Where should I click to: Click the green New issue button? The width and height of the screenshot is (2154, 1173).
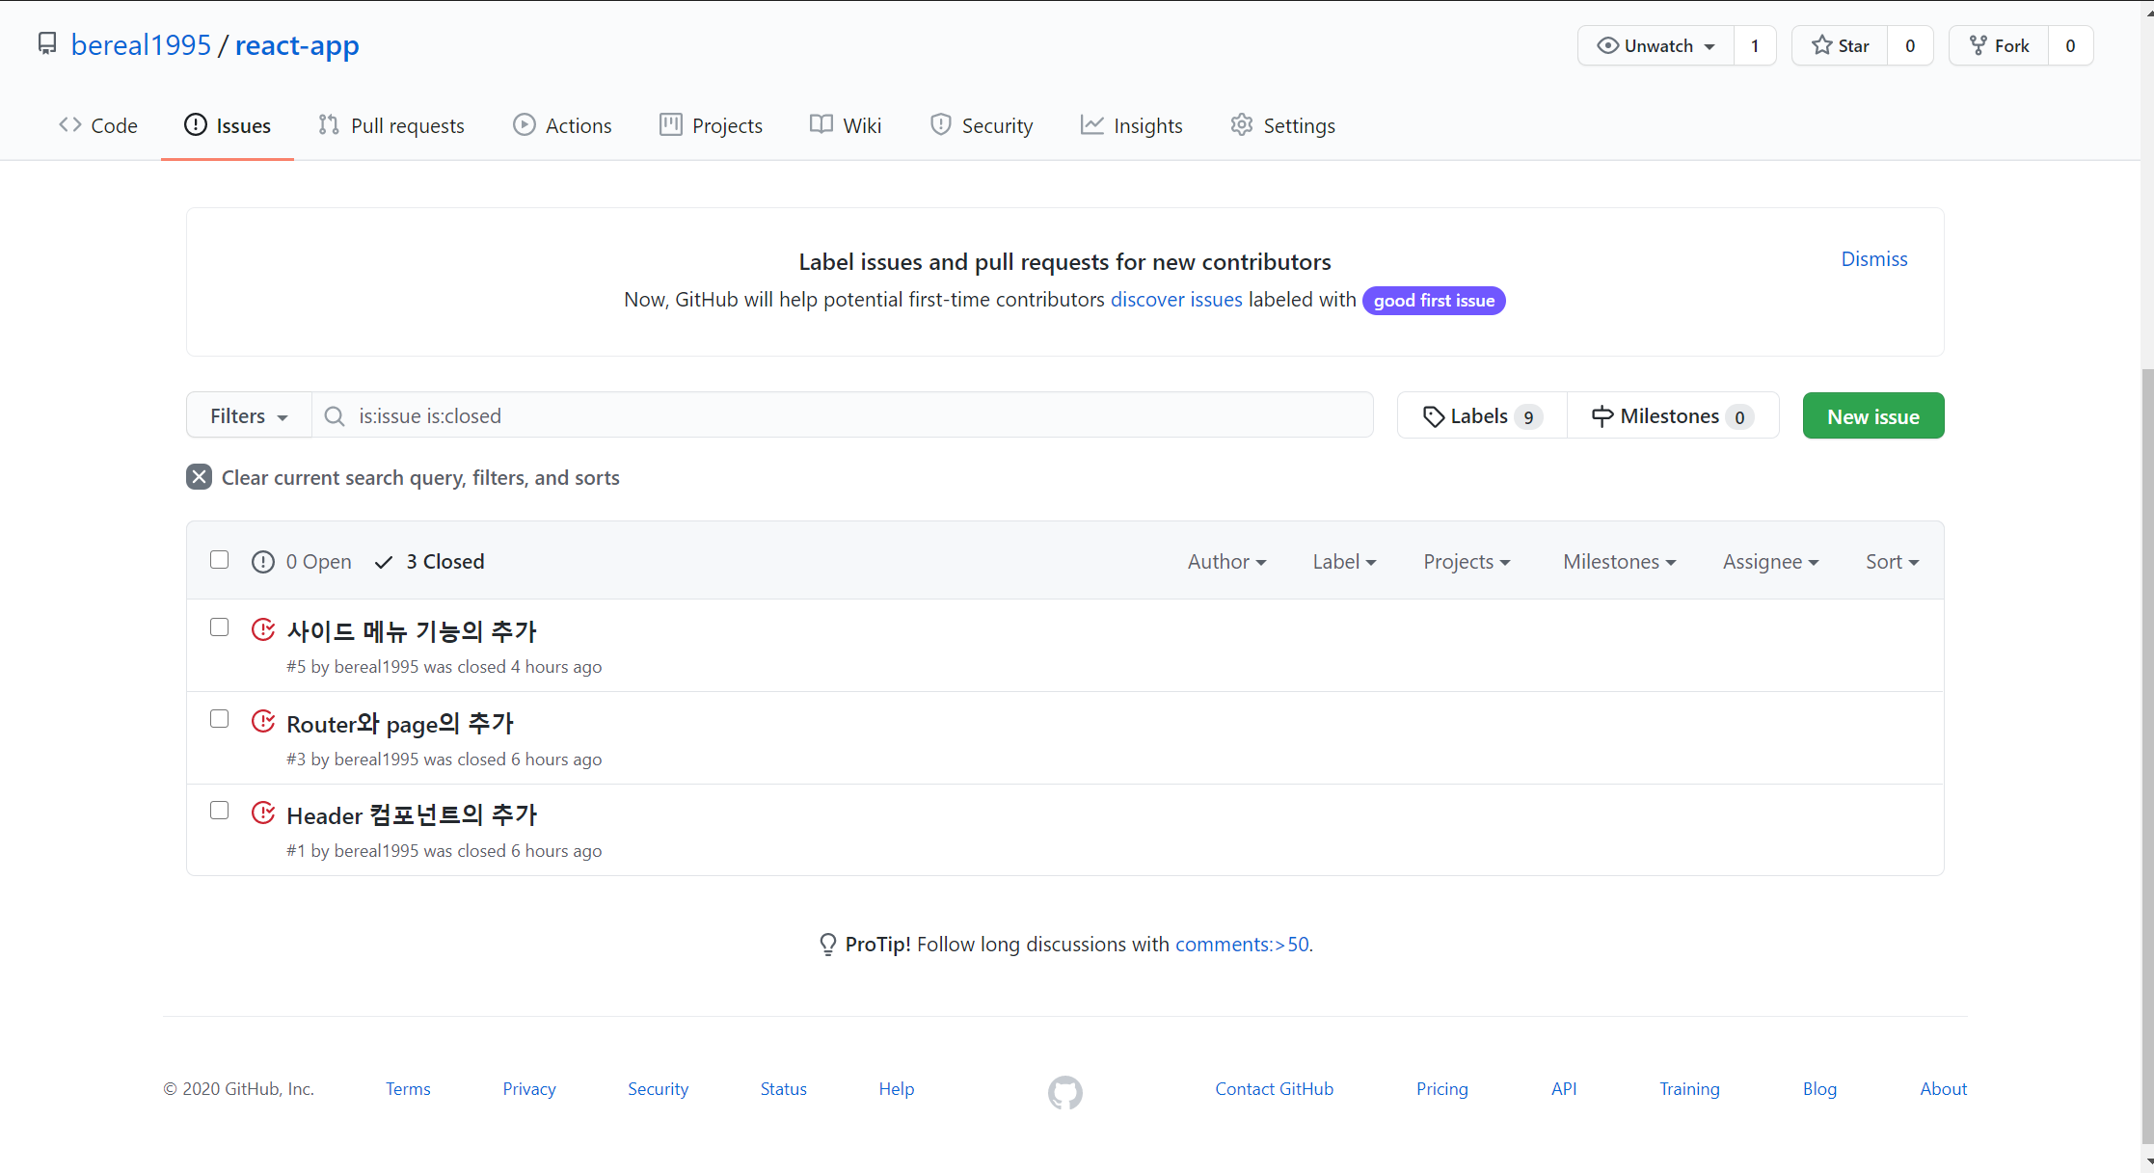[x=1872, y=416]
